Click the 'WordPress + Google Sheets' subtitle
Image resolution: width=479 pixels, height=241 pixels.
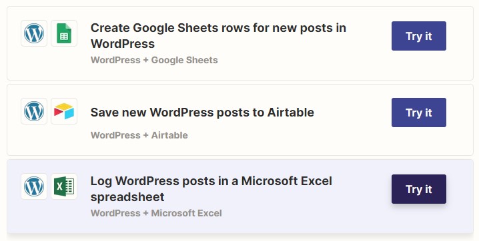[154, 60]
